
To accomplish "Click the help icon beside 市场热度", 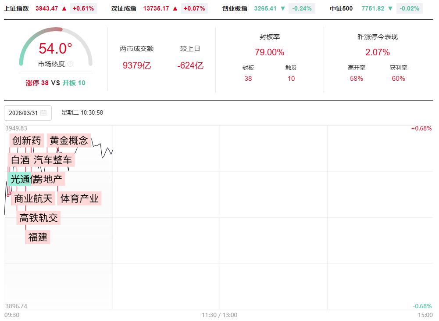I will click(71, 64).
